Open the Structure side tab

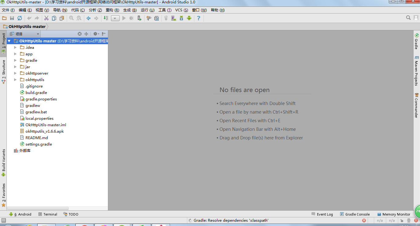(4, 72)
